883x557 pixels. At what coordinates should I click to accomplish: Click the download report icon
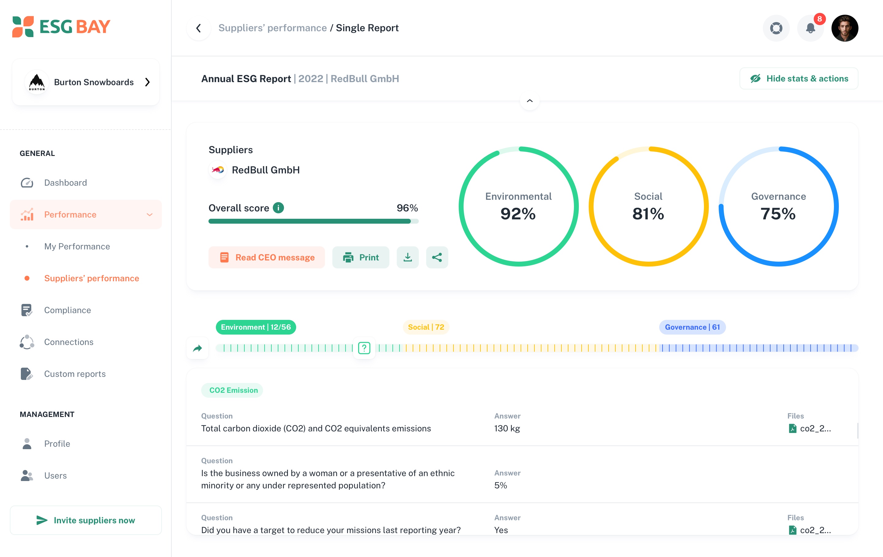408,257
